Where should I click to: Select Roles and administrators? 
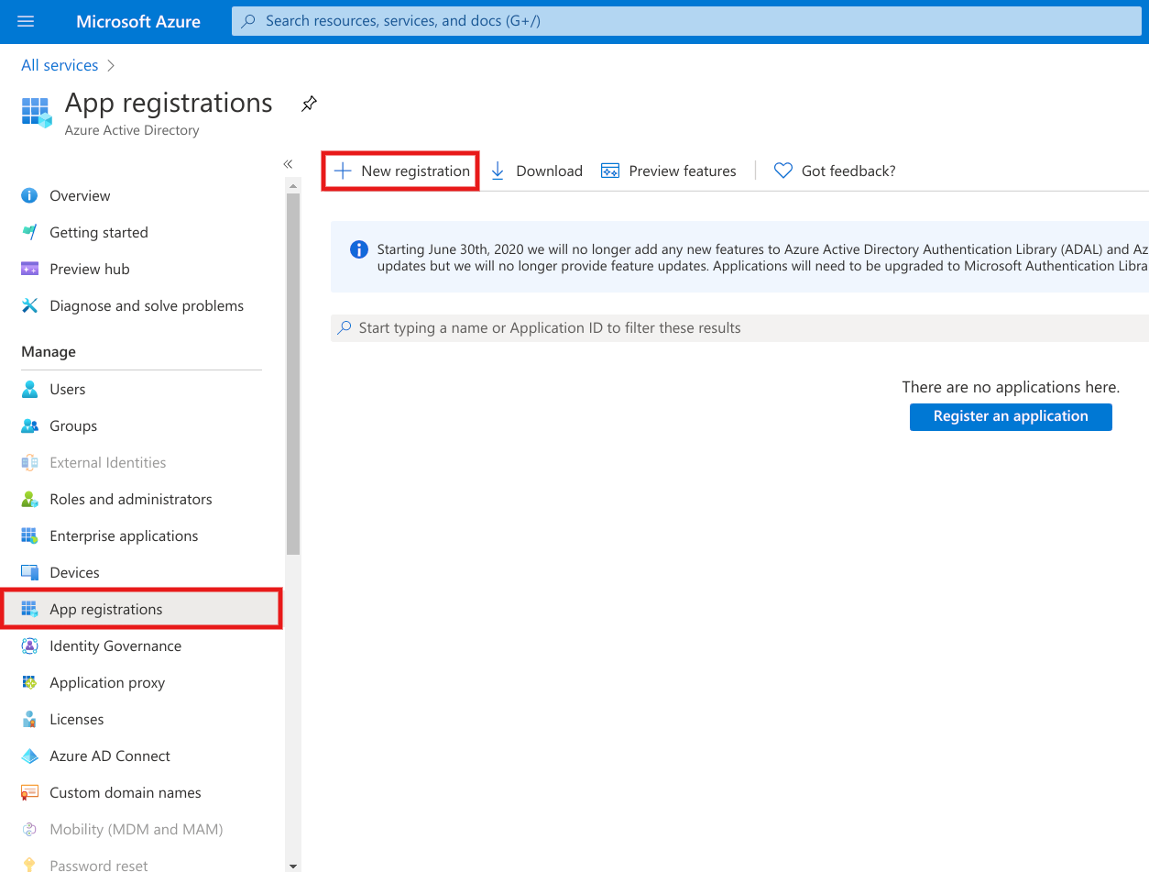[131, 499]
